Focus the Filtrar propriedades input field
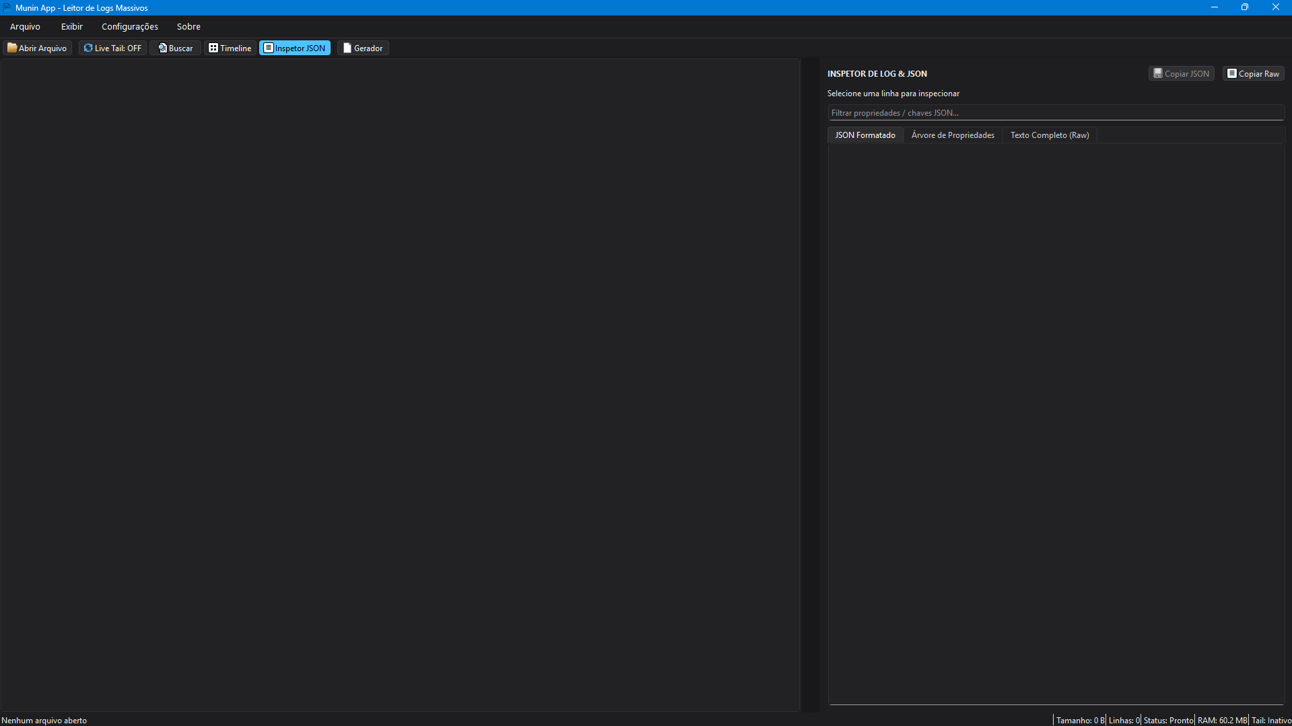The height and width of the screenshot is (726, 1292). pyautogui.click(x=1056, y=112)
